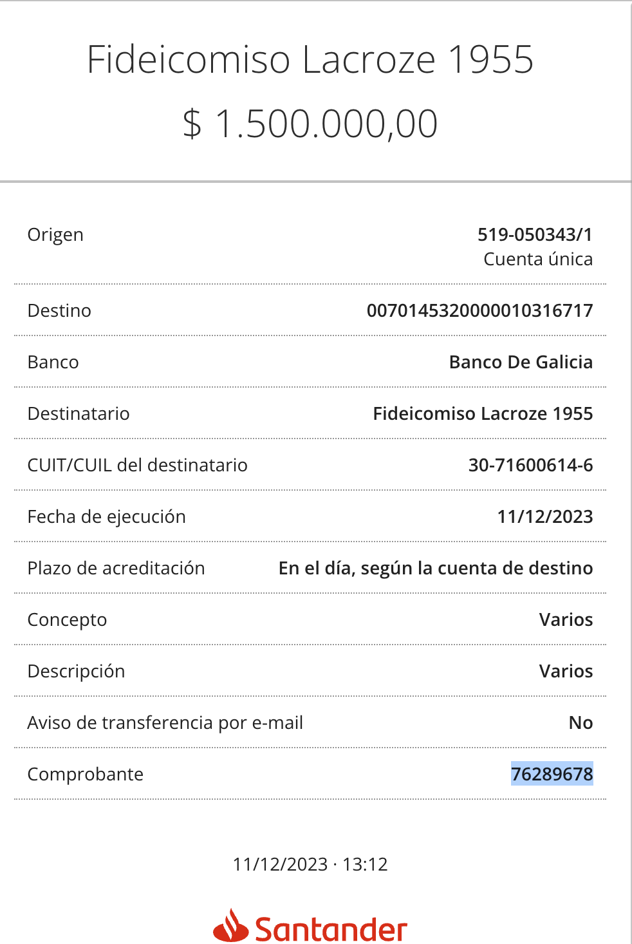
Task: Click the execution date 11/12/2023 value
Action: (x=545, y=516)
